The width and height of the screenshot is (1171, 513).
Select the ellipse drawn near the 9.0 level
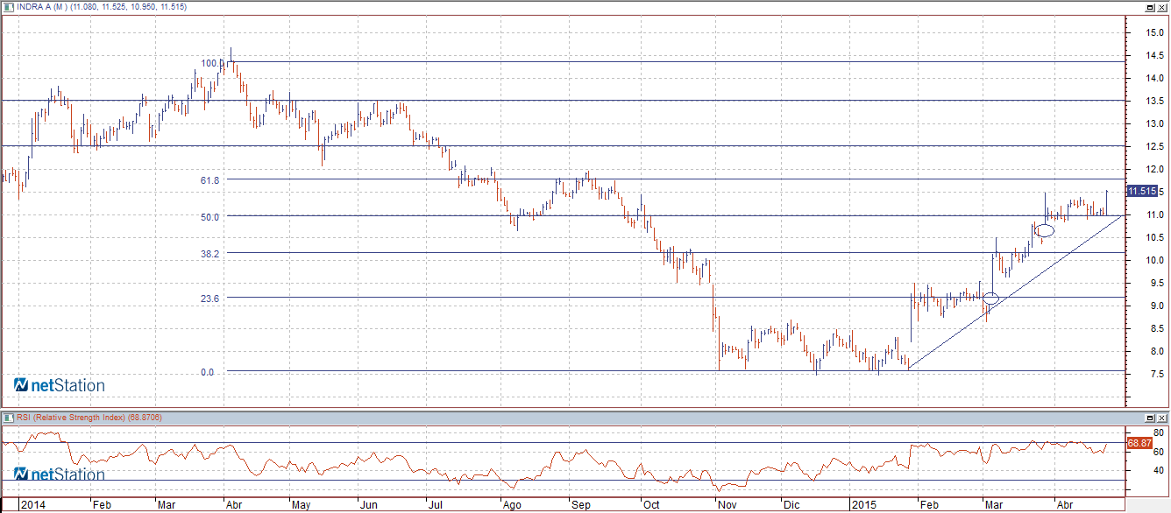click(990, 299)
